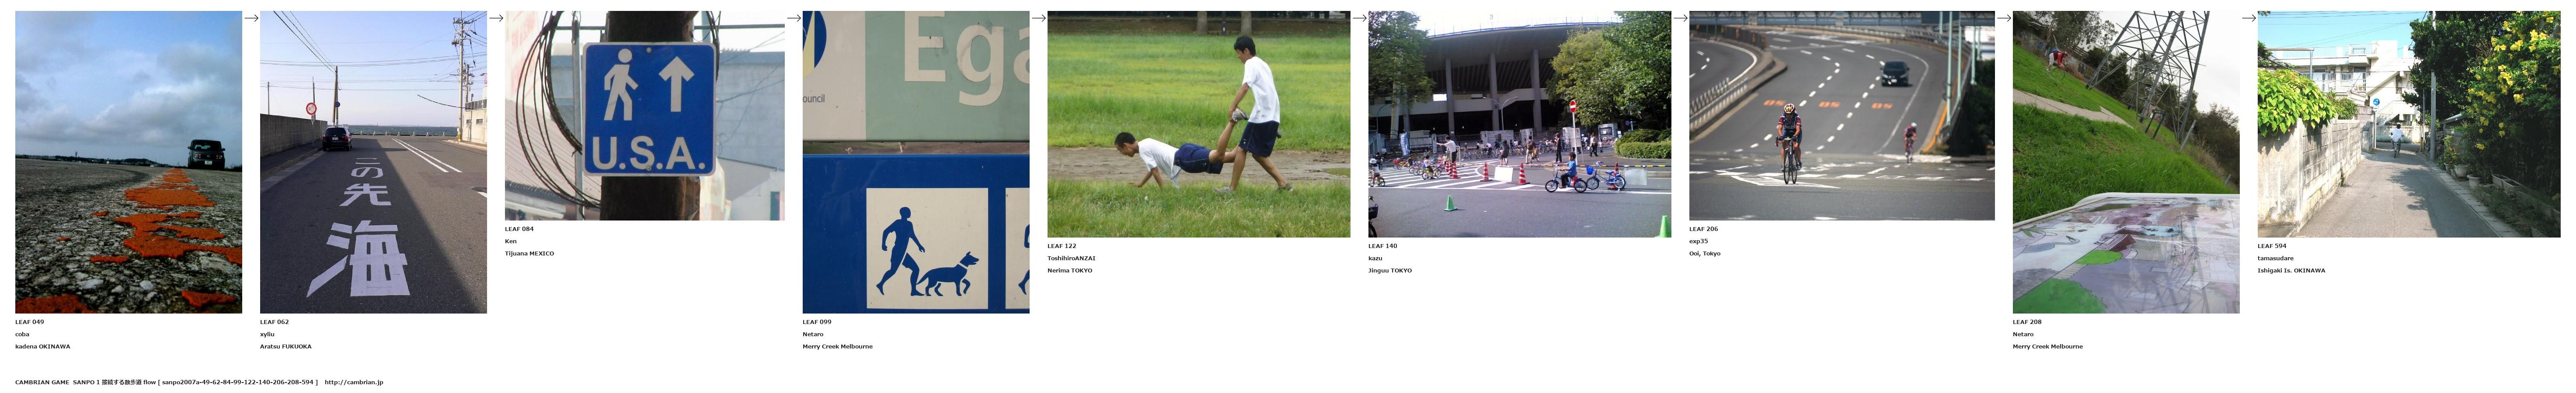The height and width of the screenshot is (393, 2576).
Task: Click author name tamasudare
Action: click(2275, 258)
